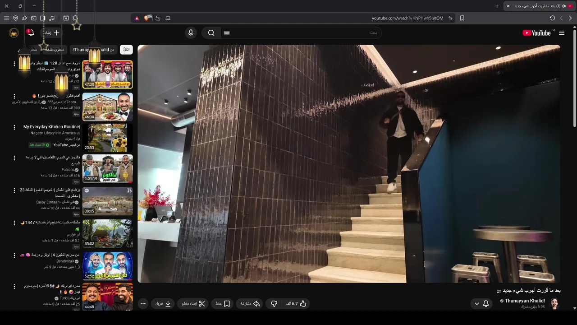Open more actions three-dots under video
The height and width of the screenshot is (325, 577).
[x=143, y=304]
